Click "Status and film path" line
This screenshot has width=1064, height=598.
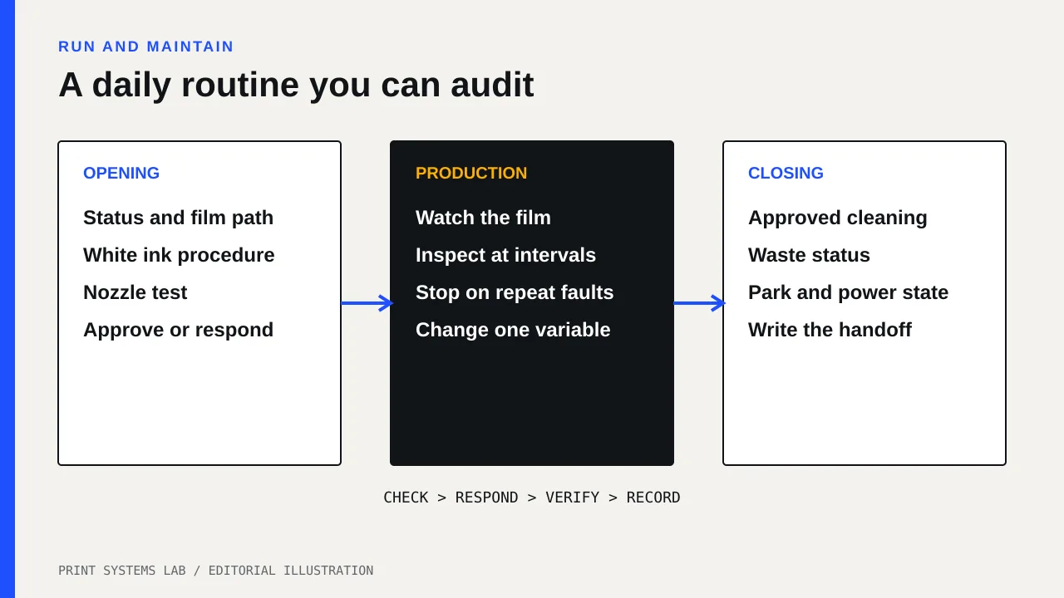pos(178,218)
